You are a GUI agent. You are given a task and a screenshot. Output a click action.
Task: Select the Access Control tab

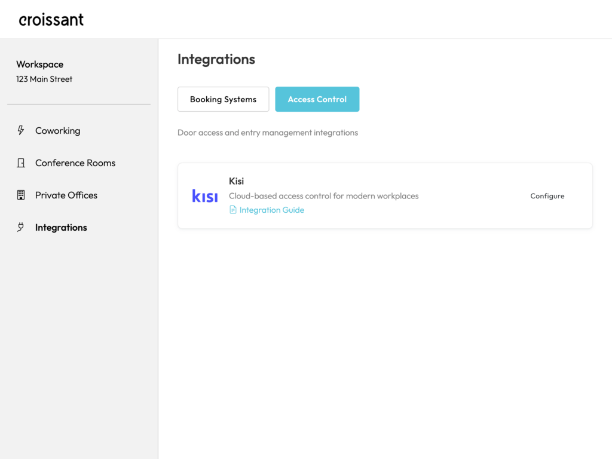coord(317,99)
